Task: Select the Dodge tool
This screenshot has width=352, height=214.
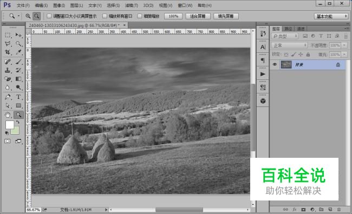Action: 18,88
